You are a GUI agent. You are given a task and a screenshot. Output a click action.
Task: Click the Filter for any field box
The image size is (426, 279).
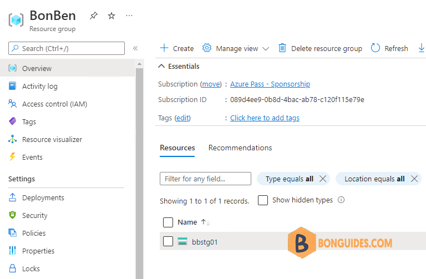(x=205, y=179)
